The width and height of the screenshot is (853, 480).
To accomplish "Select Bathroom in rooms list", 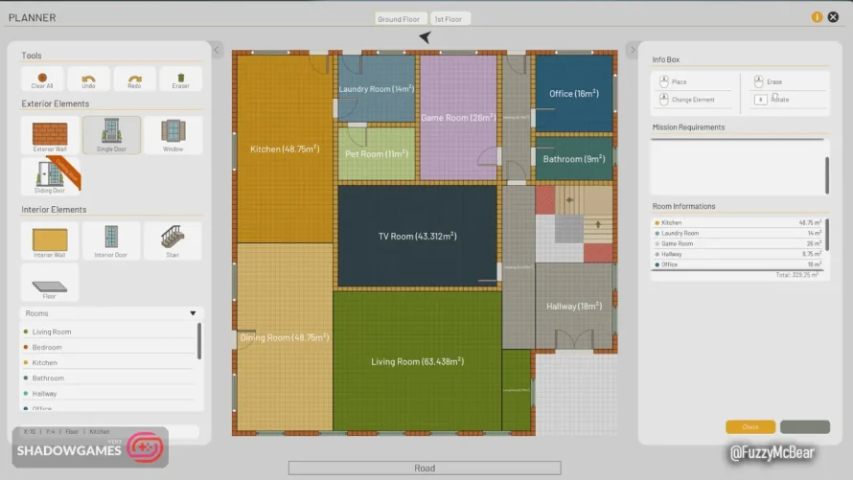I will 107,377.
